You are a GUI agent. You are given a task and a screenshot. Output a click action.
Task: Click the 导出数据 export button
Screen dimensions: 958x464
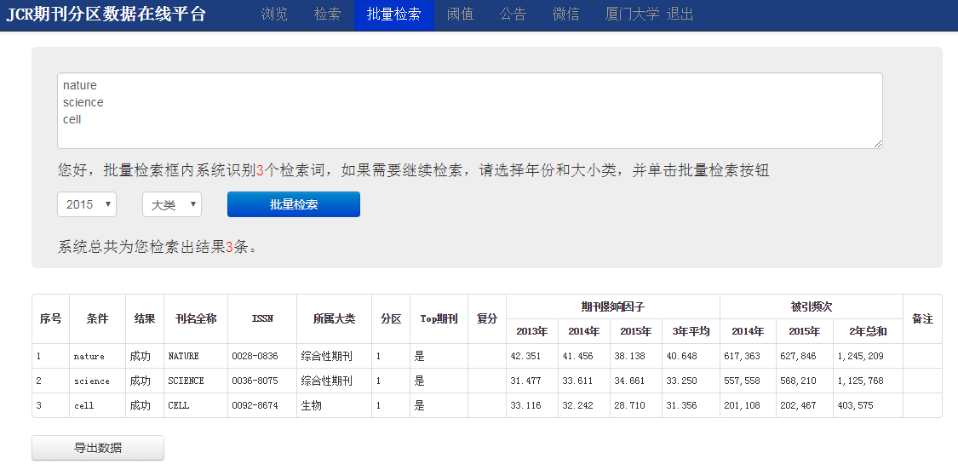(x=98, y=448)
